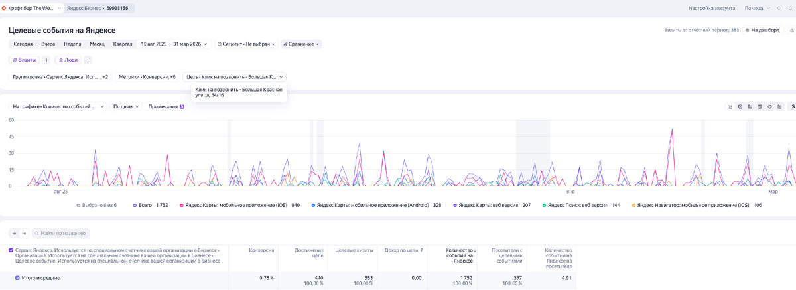Toggle Яндекс Поиск веб версия series
Screen dimensions: 796x290
tap(580, 205)
